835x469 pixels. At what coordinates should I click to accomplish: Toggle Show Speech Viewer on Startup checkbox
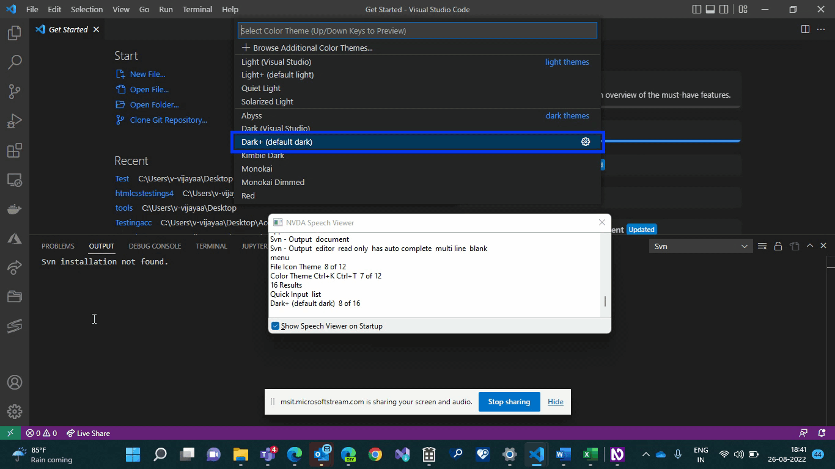tap(275, 326)
